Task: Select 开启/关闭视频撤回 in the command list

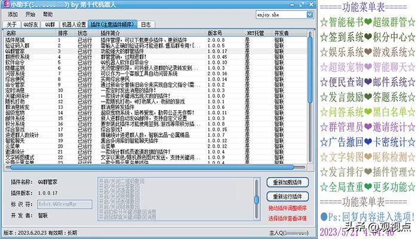Action: point(119,197)
